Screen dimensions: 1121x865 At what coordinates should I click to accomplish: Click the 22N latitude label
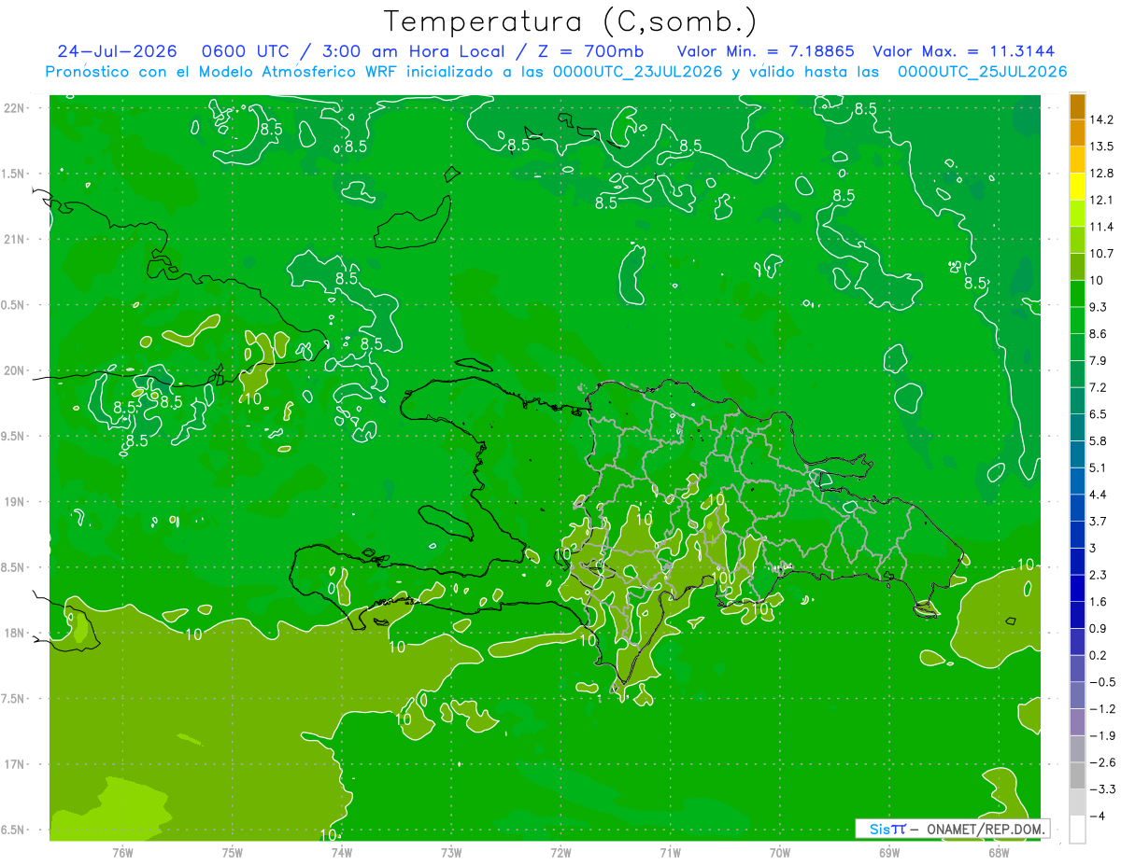pos(13,108)
